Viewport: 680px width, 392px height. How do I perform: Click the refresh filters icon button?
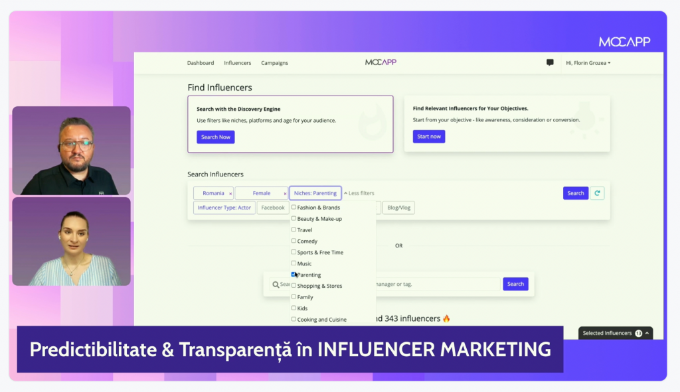click(x=597, y=193)
